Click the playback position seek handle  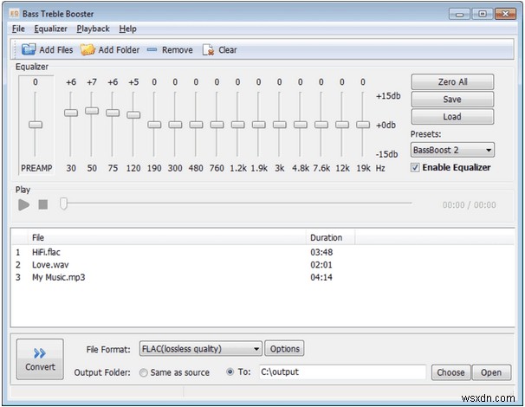click(x=63, y=203)
